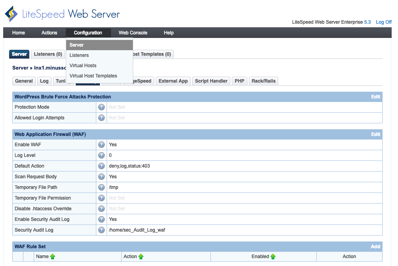Open the Rack/Rails tab
Image resolution: width=398 pixels, height=266 pixels.
click(264, 81)
